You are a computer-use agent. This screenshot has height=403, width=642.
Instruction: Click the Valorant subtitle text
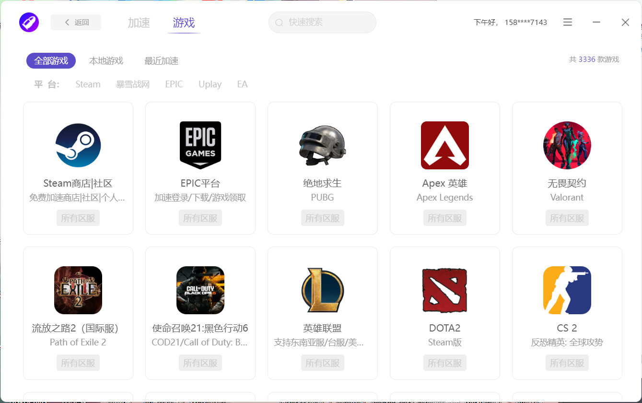pyautogui.click(x=567, y=198)
